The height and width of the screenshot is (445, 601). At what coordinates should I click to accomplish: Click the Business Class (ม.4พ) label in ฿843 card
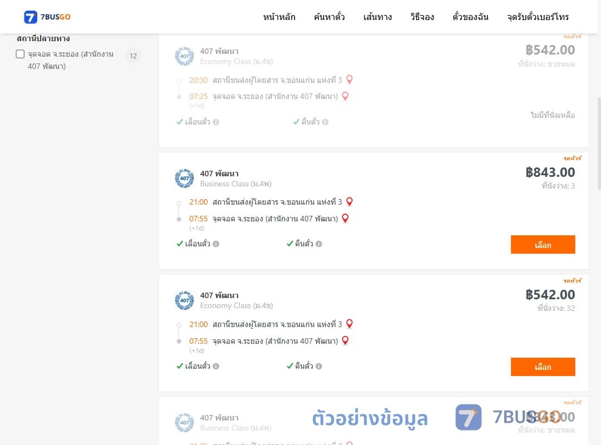pyautogui.click(x=236, y=184)
